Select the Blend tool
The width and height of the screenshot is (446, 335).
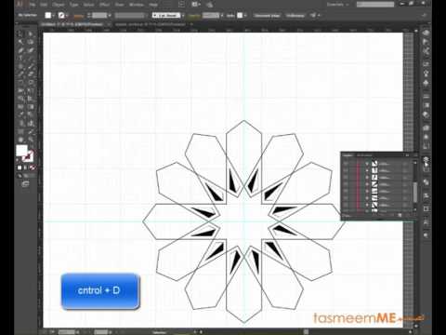coord(31,114)
